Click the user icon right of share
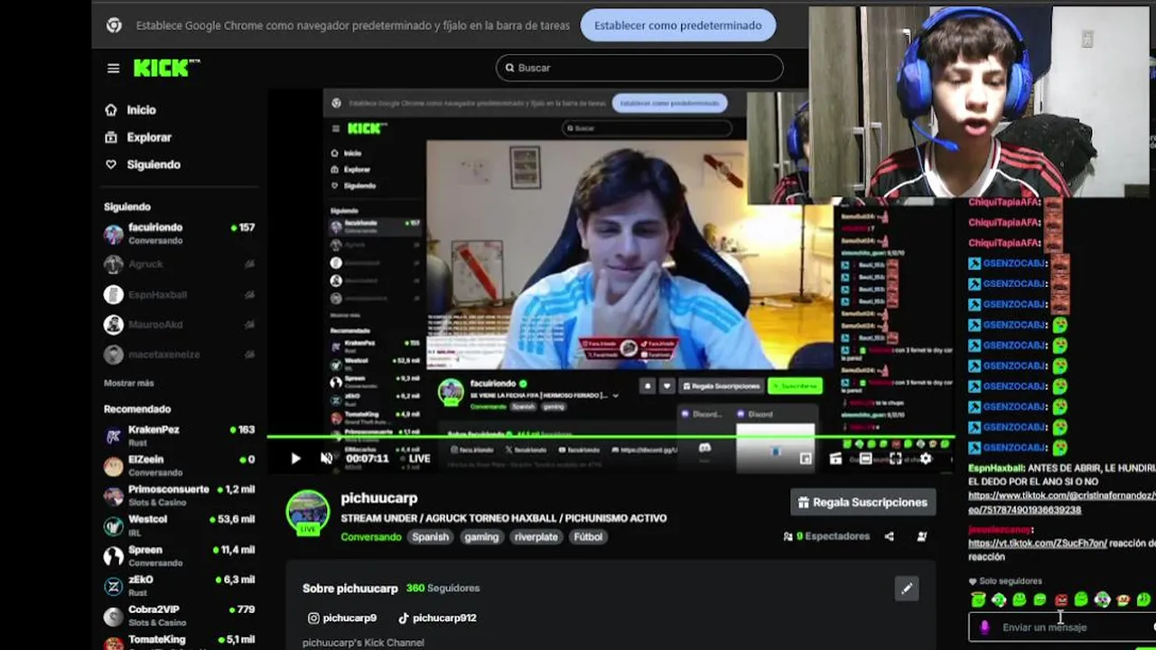The height and width of the screenshot is (650, 1156). [921, 536]
